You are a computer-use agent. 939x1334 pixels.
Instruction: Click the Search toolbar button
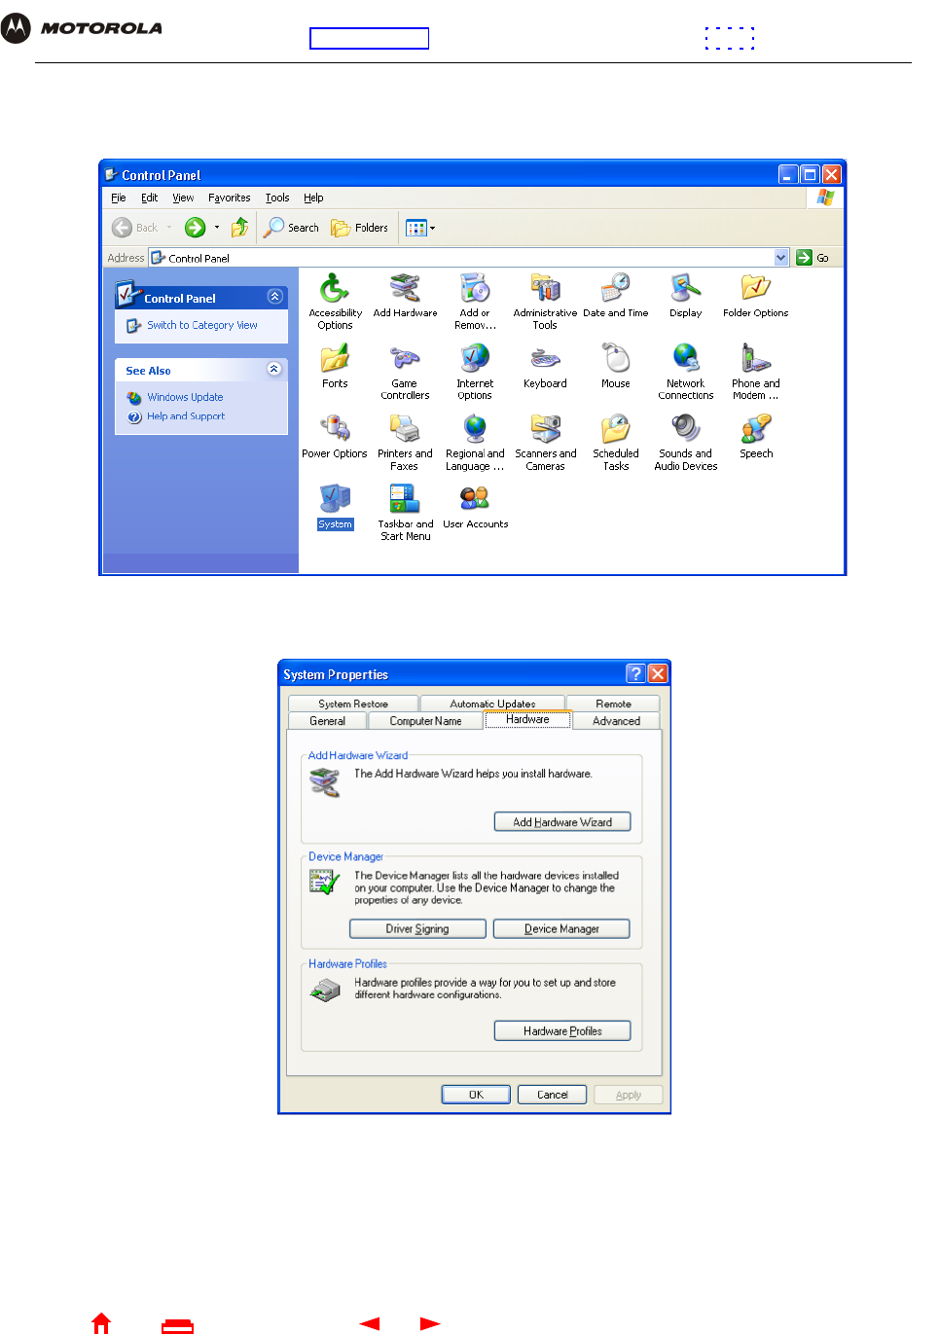[x=291, y=228]
